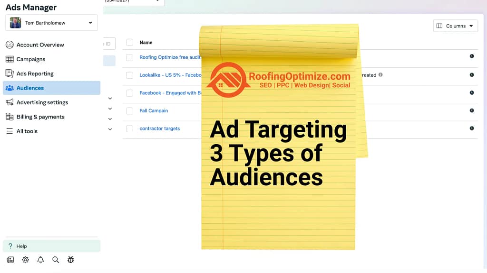
Task: Check the box next to contractor targets
Action: [129, 128]
